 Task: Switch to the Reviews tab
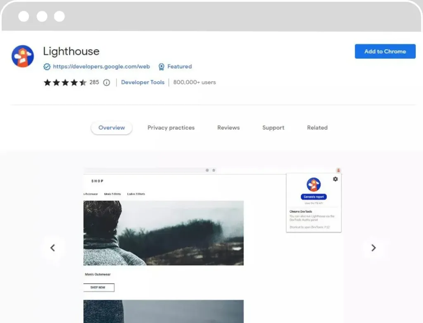pos(228,128)
